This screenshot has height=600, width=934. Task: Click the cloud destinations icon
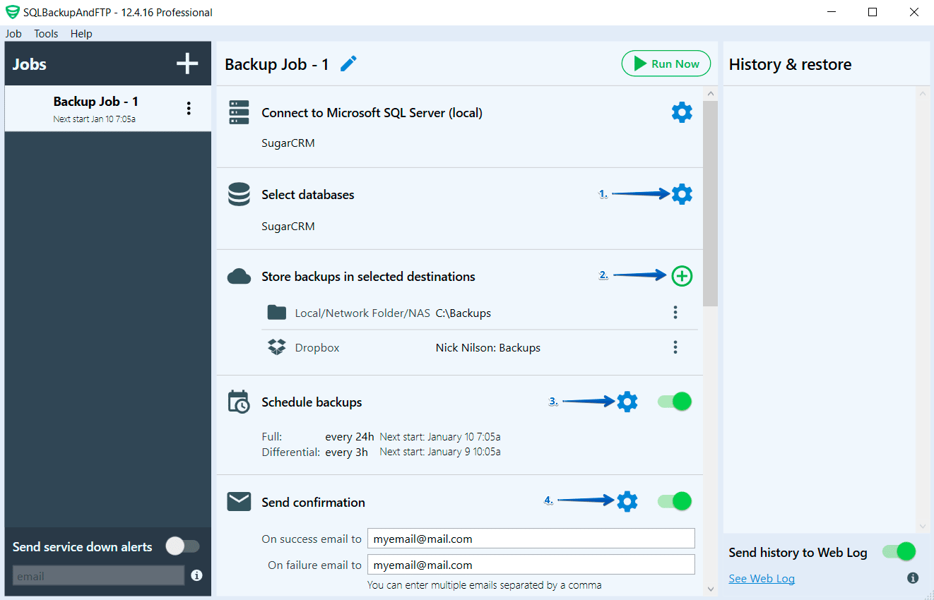tap(240, 277)
